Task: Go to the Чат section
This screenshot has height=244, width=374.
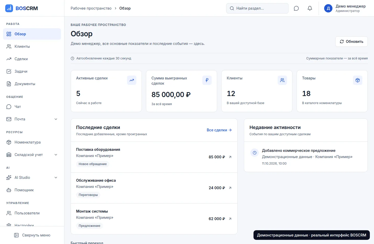Action: coord(32,107)
